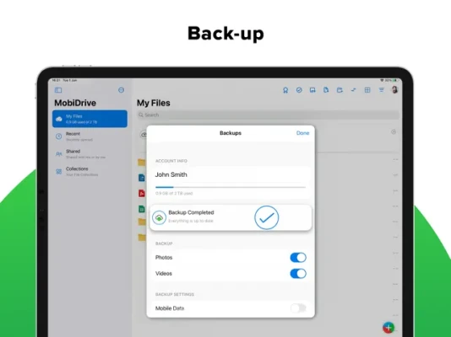Tap Done in the Backups dialog
Viewport: 451px width, 337px height.
(x=302, y=133)
